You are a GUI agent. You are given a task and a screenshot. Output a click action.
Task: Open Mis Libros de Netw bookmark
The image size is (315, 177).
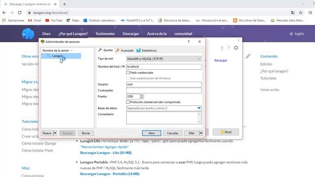tap(250, 20)
